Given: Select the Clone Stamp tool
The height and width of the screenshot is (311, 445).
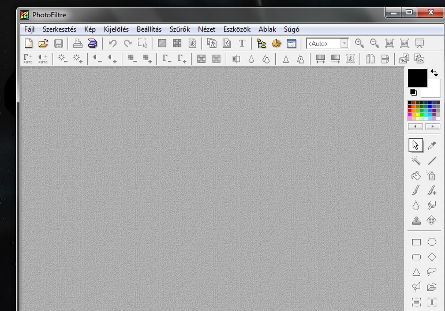Looking at the screenshot, I should pyautogui.click(x=416, y=220).
